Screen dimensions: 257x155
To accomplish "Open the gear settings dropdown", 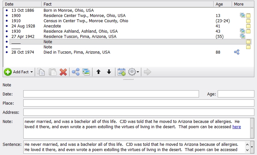I will (x=133, y=72).
